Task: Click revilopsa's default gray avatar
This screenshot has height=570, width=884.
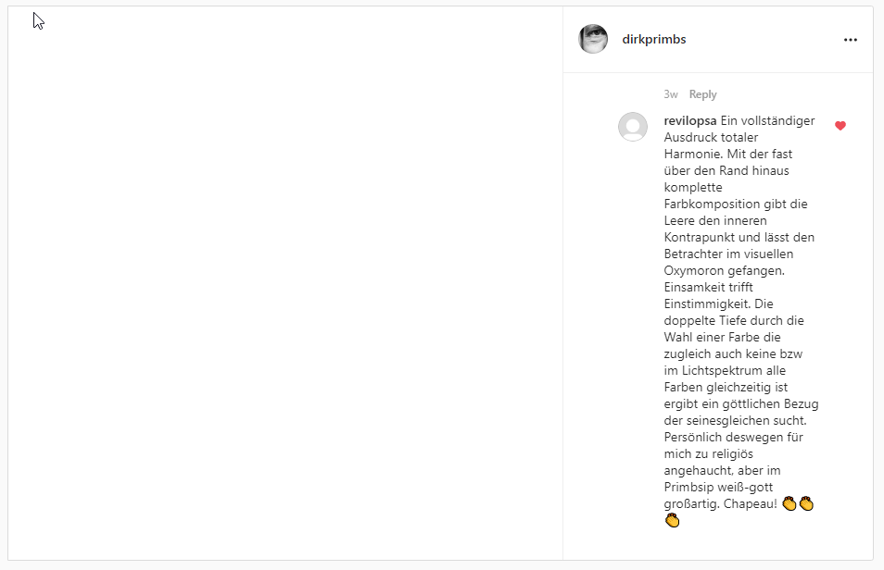Action: [x=633, y=127]
